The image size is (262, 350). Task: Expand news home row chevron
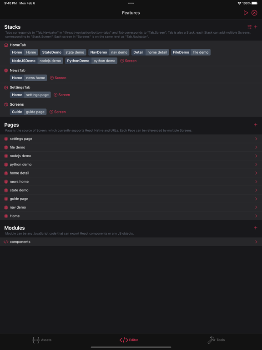click(x=256, y=182)
